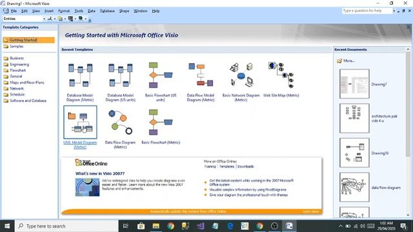Open the Insert menu
413x232 pixels.
[x=49, y=11]
